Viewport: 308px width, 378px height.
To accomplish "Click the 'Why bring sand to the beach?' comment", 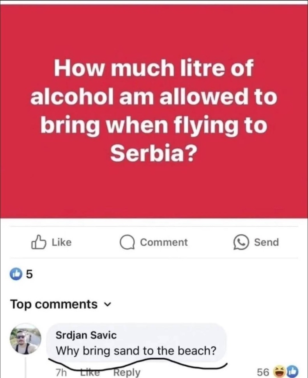I will [136, 350].
